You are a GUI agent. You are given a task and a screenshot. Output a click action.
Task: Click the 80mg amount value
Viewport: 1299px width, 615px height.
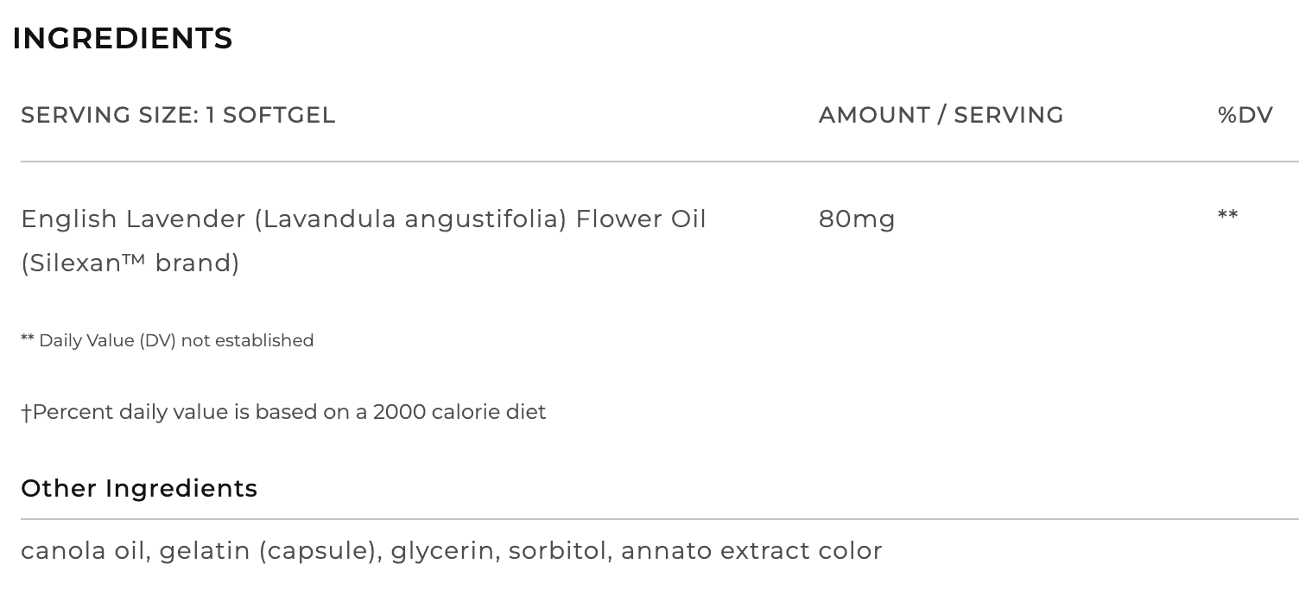[857, 219]
